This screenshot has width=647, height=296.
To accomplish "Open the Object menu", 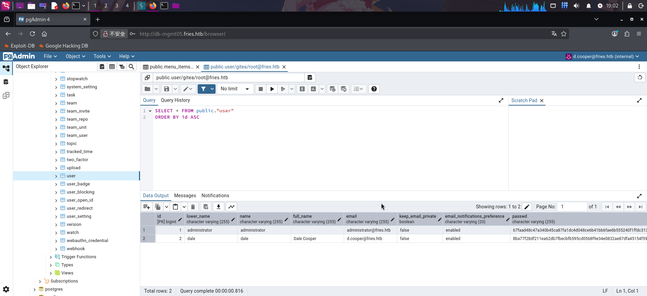I will click(x=75, y=56).
